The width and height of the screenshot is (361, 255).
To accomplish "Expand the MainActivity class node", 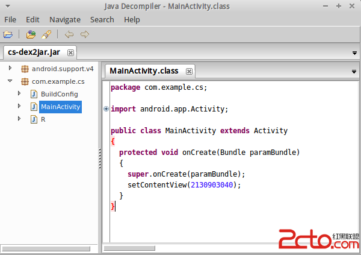I will [19, 106].
